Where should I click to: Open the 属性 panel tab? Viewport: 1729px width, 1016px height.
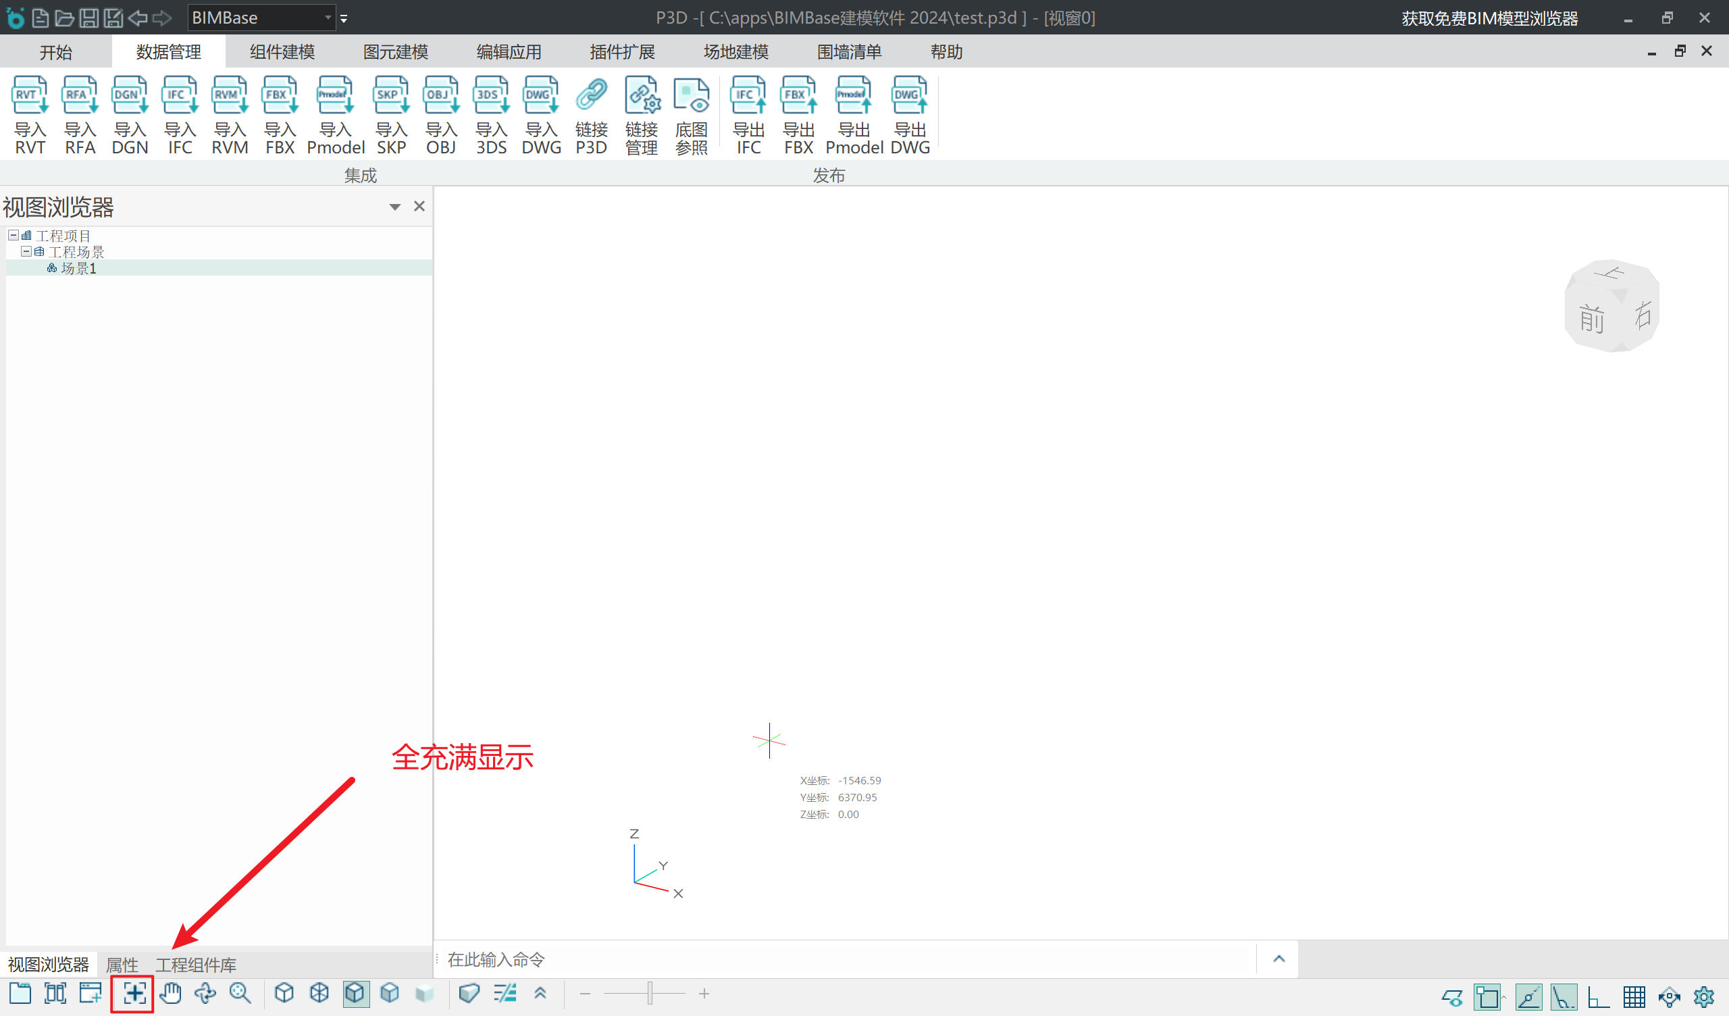coord(122,965)
